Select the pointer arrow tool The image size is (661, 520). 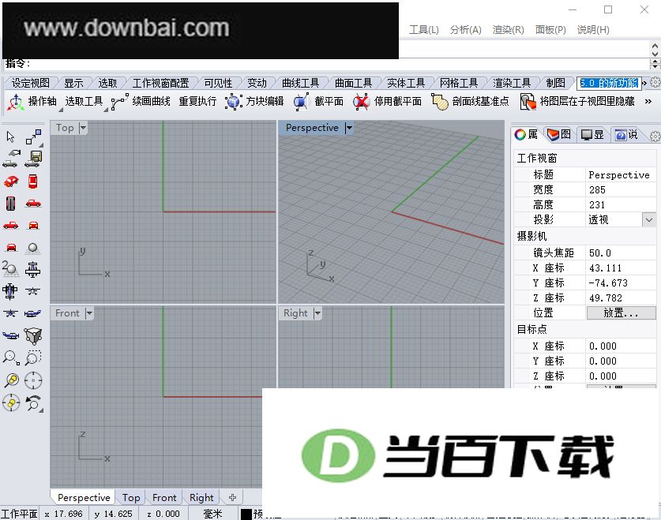point(10,137)
